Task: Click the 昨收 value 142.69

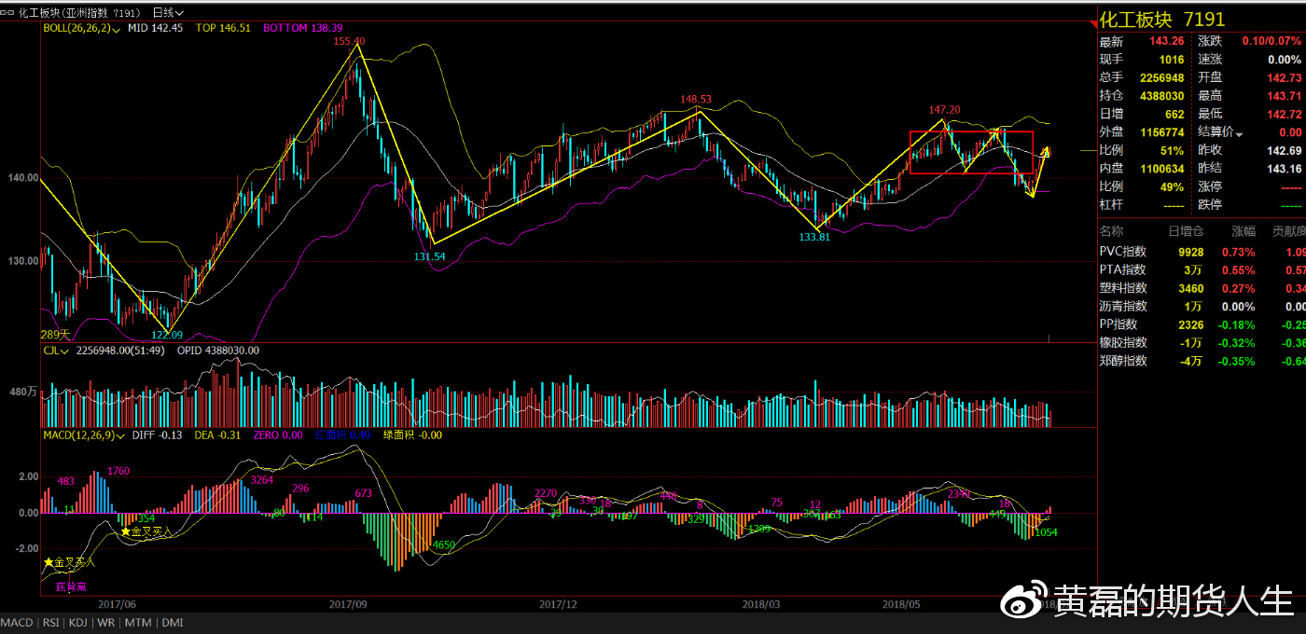Action: click(1284, 150)
